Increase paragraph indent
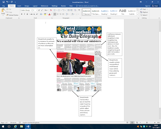 pos(71,10)
